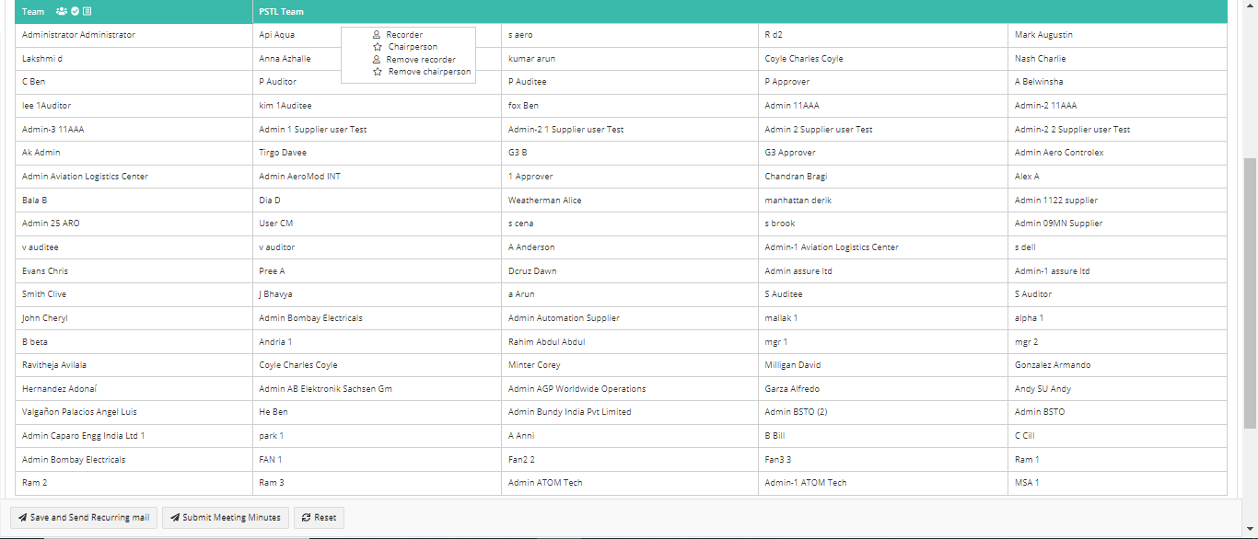Select the Admin-3 11AAA cell

coord(134,130)
